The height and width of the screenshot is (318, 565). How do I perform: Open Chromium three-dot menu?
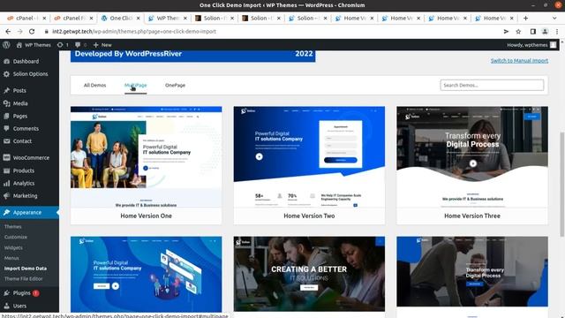[557, 32]
